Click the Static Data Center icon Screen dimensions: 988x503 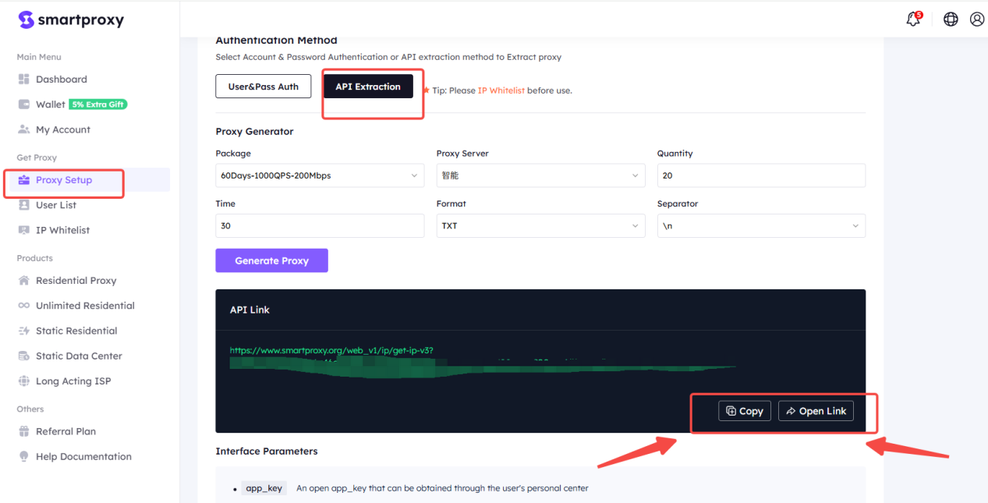(23, 356)
